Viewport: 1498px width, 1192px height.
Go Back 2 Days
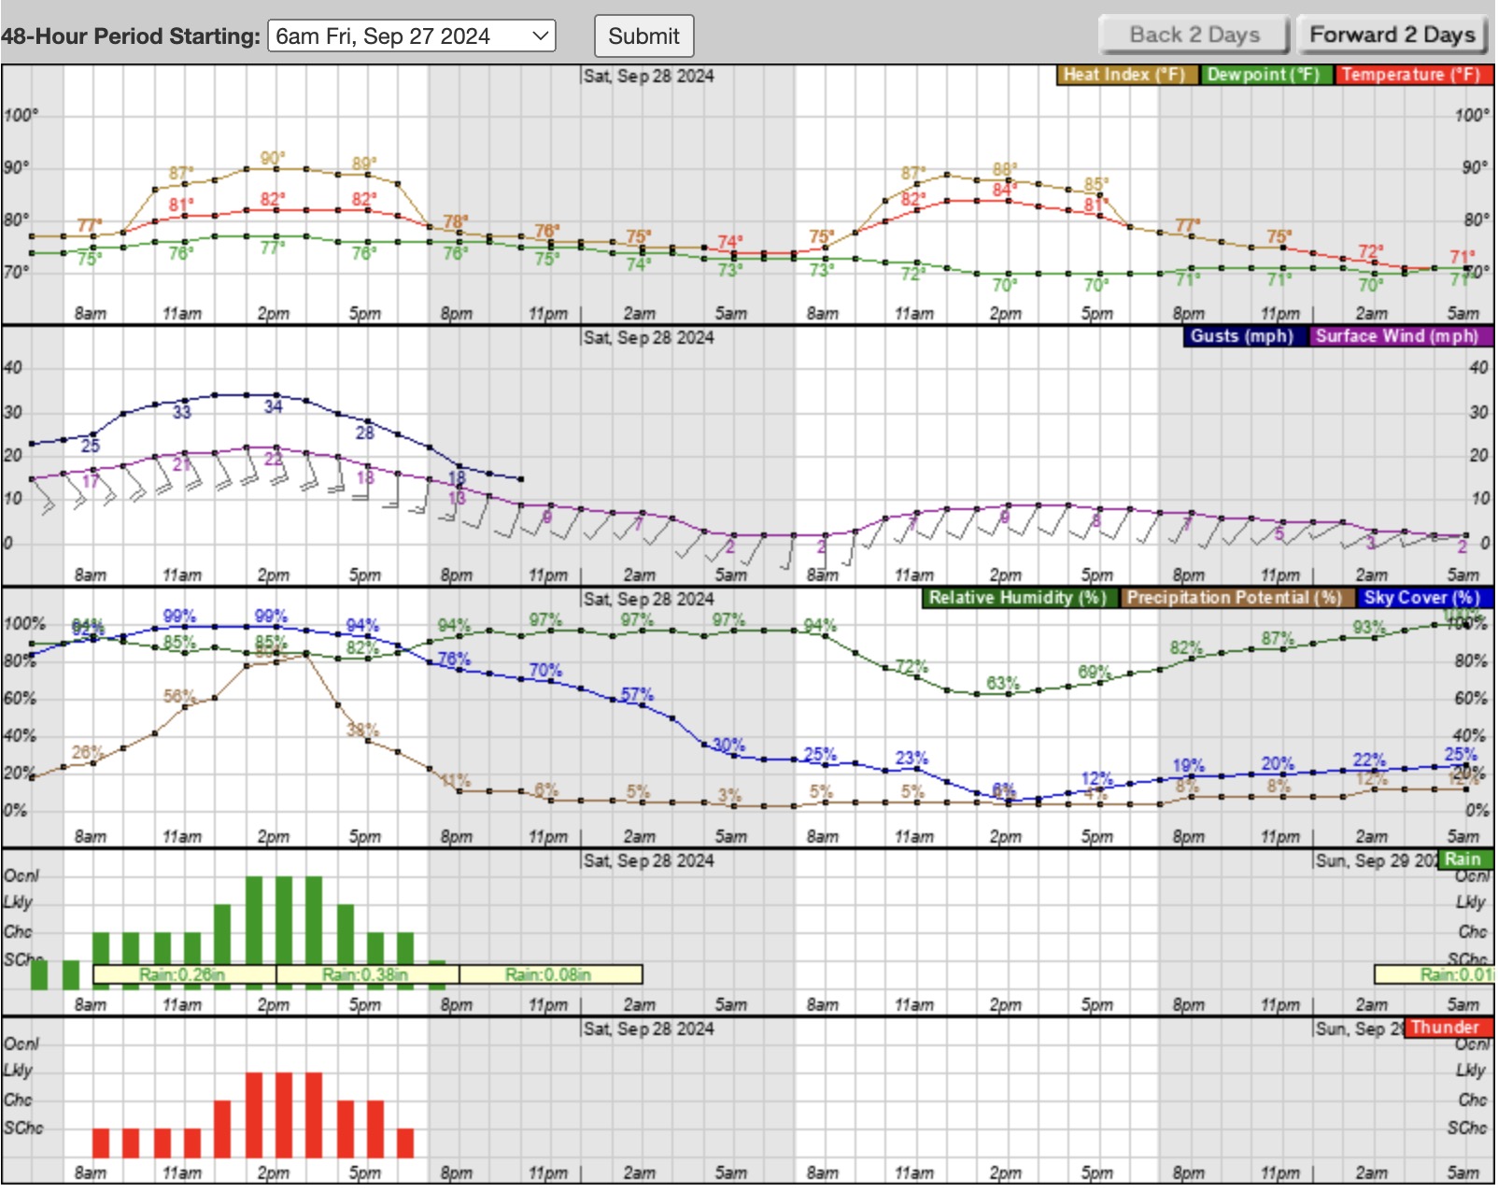tap(1194, 35)
